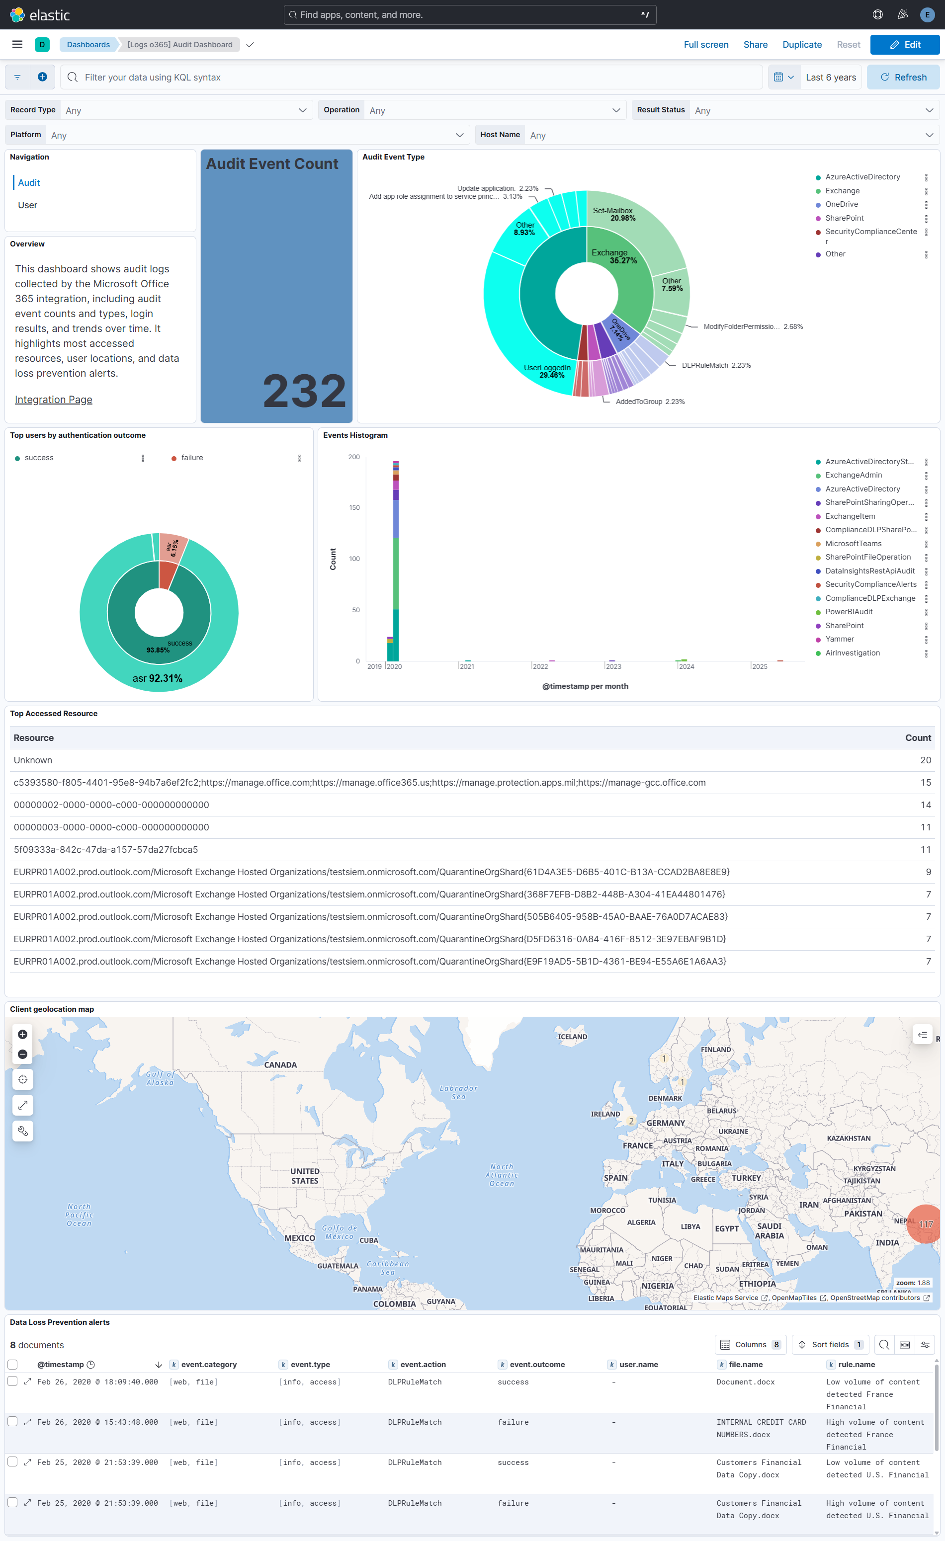Image resolution: width=945 pixels, height=1541 pixels.
Task: Click the success legend color dot
Action: [x=17, y=457]
